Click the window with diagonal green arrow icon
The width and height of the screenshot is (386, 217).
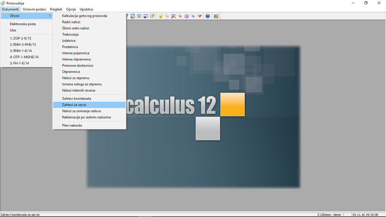tap(152, 16)
